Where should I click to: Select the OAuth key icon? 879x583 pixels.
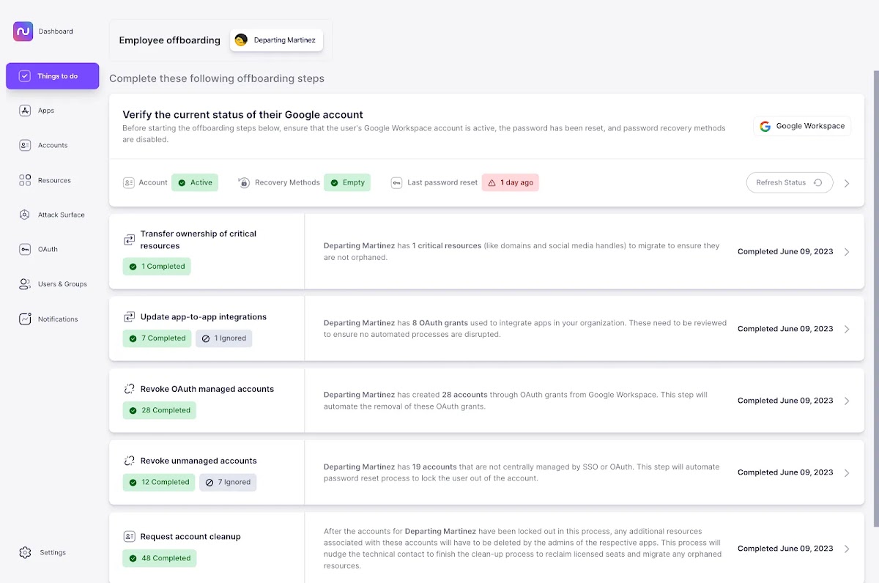click(25, 250)
